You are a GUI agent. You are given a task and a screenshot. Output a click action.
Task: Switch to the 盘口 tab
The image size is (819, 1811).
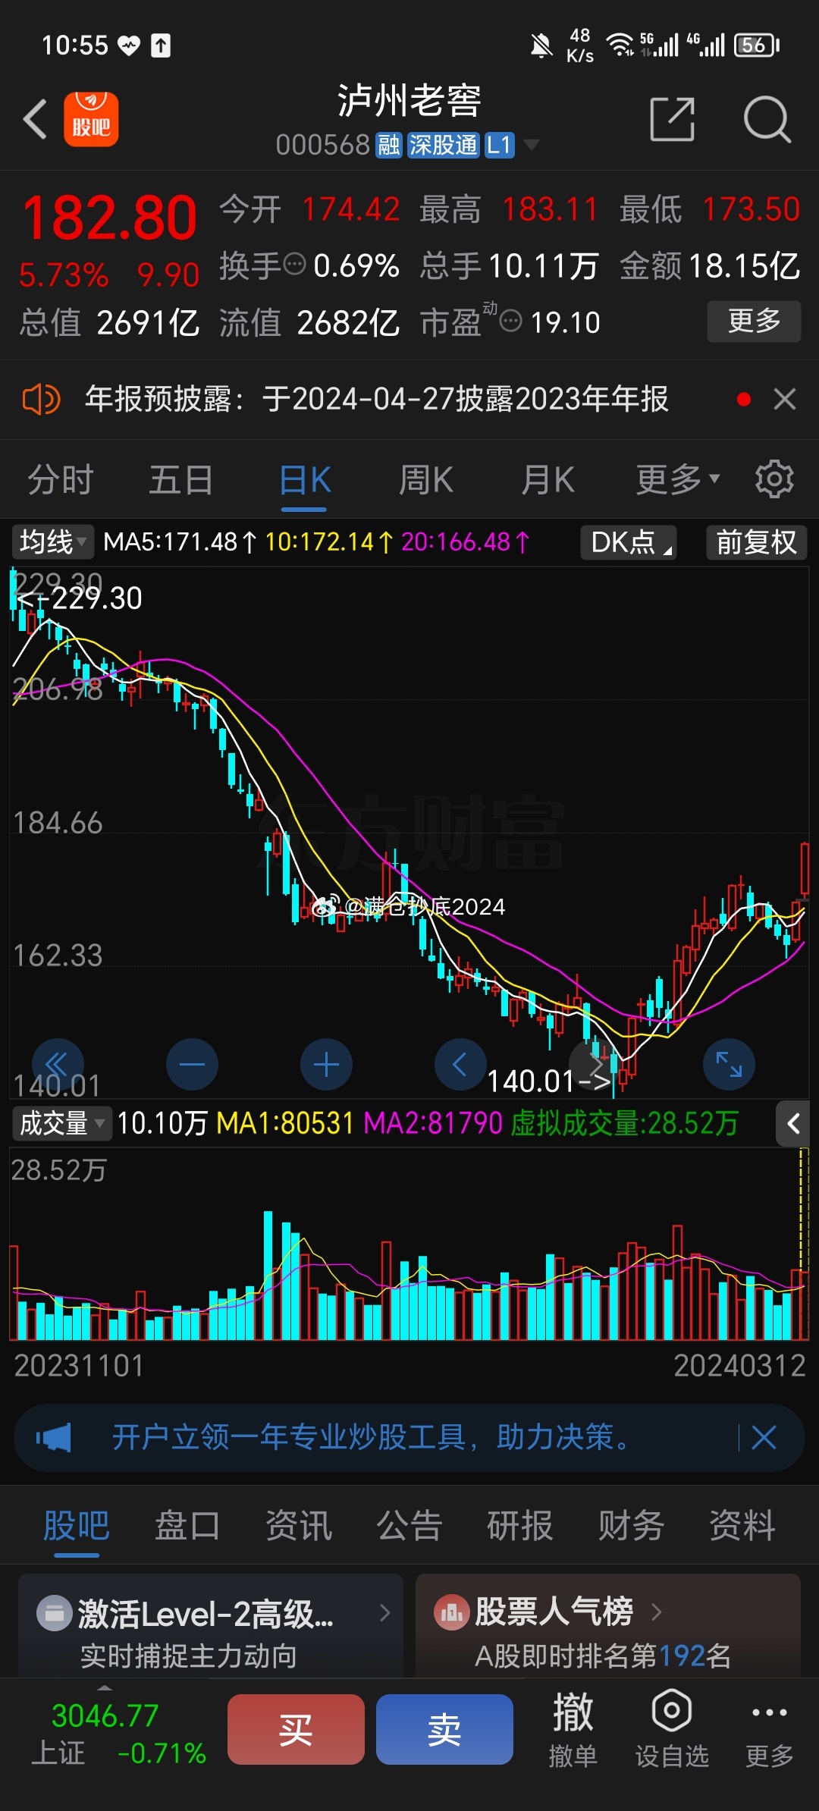click(x=187, y=1526)
